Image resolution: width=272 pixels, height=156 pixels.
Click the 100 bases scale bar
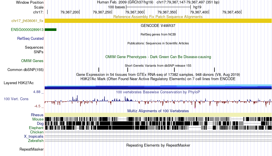158,7
